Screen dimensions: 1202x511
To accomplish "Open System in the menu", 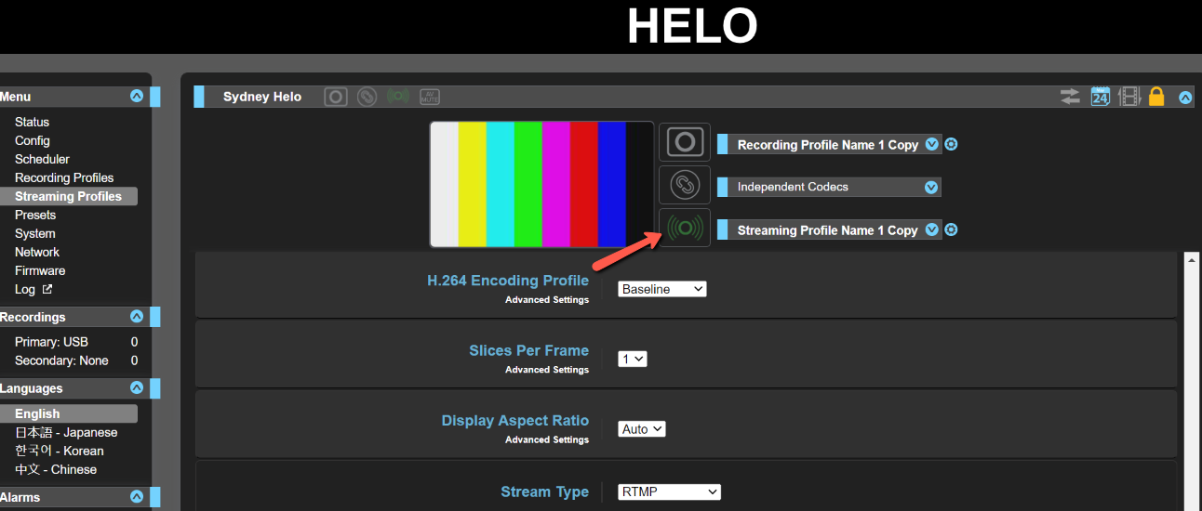I will click(34, 233).
